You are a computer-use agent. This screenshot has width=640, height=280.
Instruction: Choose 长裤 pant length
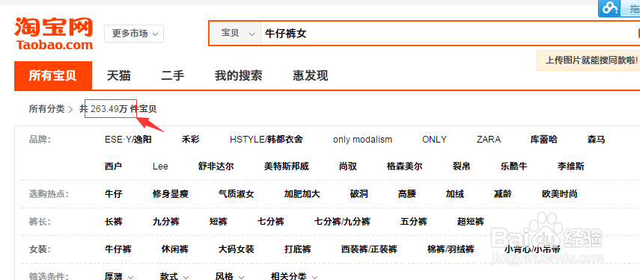(114, 222)
